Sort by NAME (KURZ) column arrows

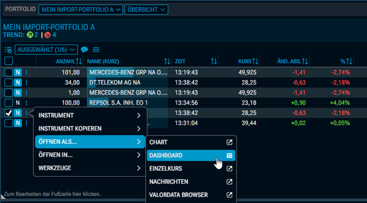click(x=167, y=61)
